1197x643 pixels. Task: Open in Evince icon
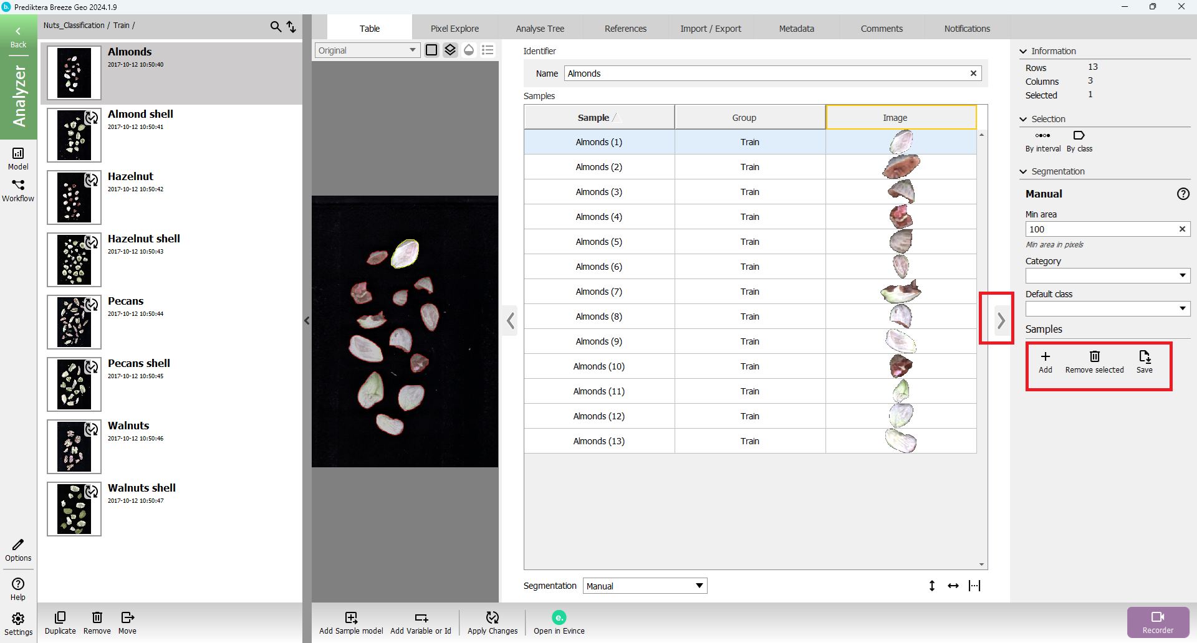(559, 617)
